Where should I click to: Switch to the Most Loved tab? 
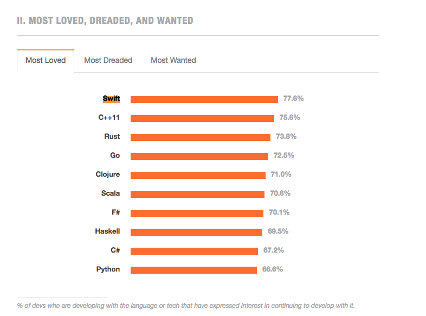pyautogui.click(x=46, y=60)
